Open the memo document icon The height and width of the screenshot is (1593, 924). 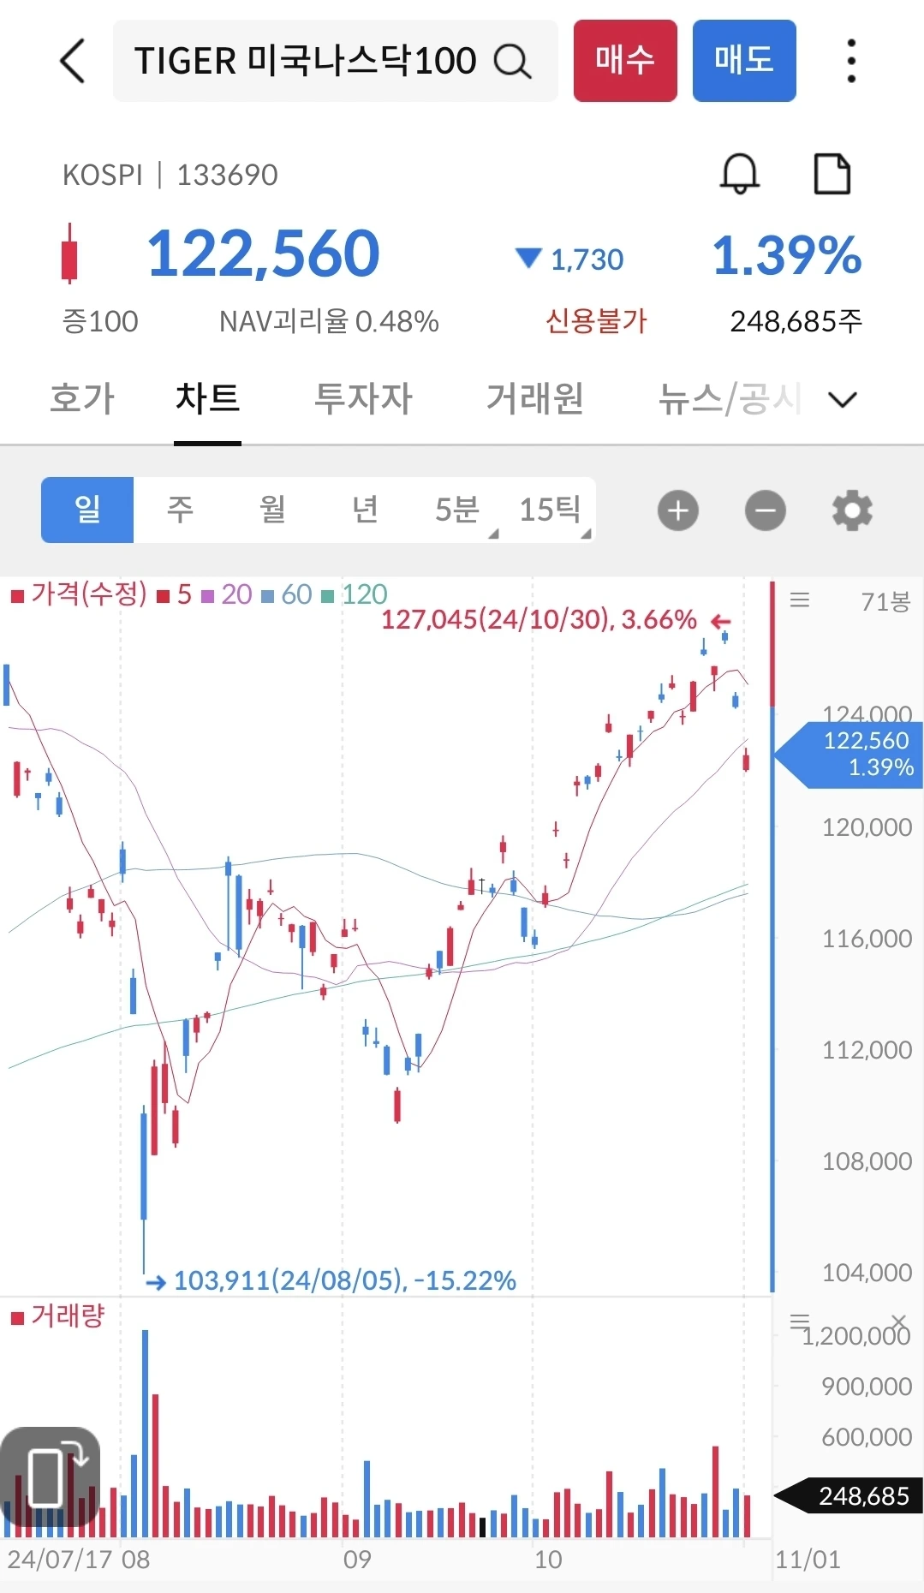[x=832, y=174]
